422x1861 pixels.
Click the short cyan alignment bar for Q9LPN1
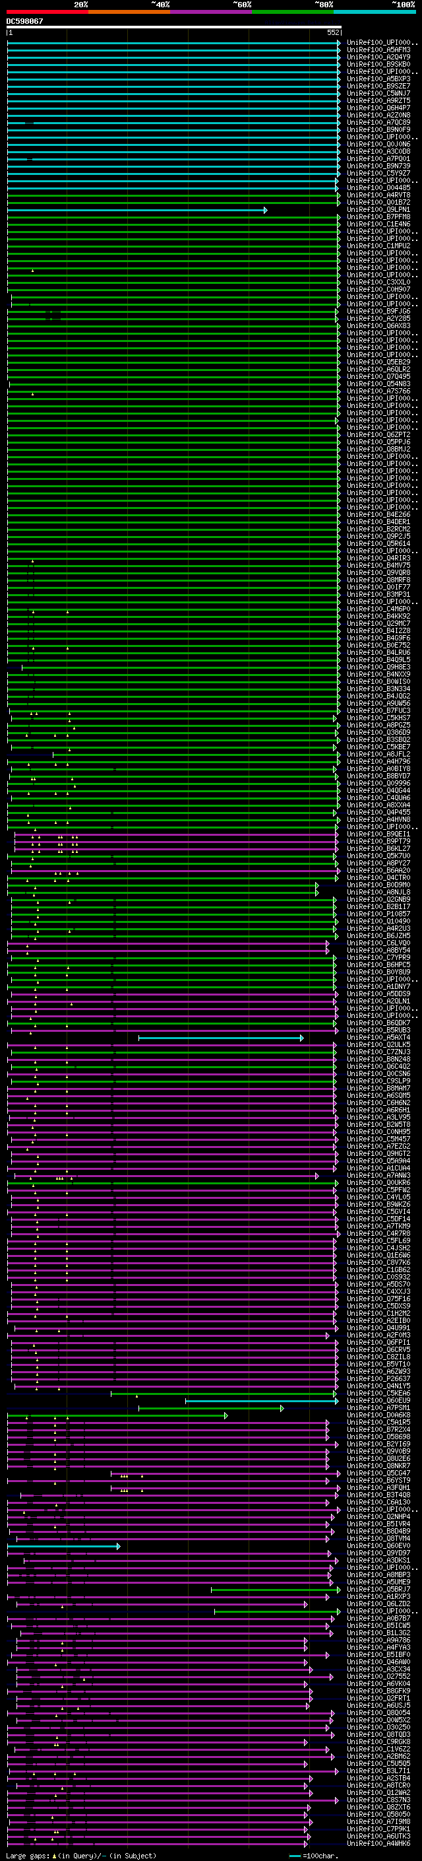(137, 210)
